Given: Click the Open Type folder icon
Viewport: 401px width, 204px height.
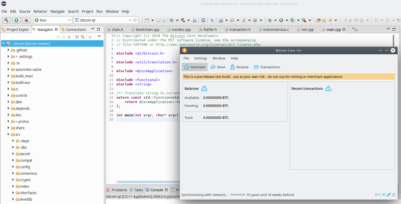Looking at the screenshot, I should [319, 20].
